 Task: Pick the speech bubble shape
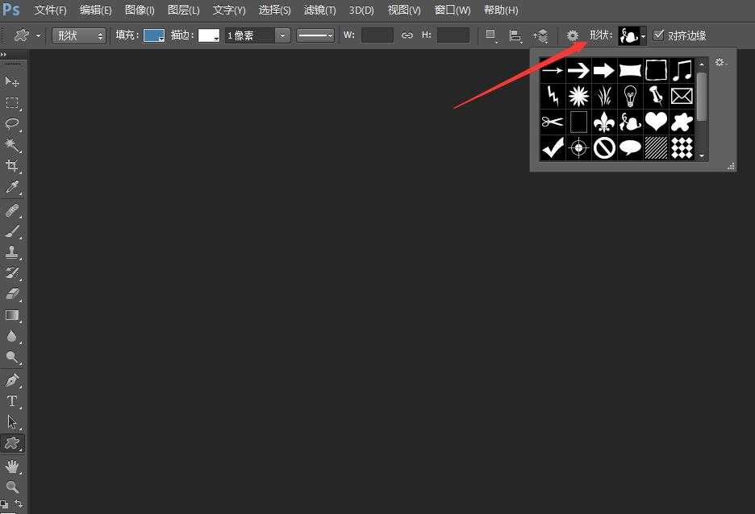pyautogui.click(x=630, y=147)
